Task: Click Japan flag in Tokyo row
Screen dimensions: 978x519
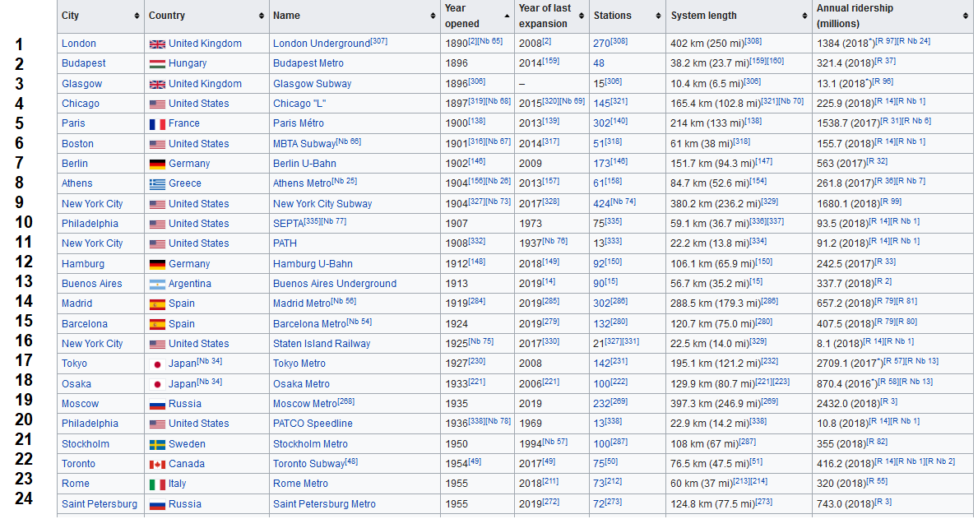Action: [157, 364]
